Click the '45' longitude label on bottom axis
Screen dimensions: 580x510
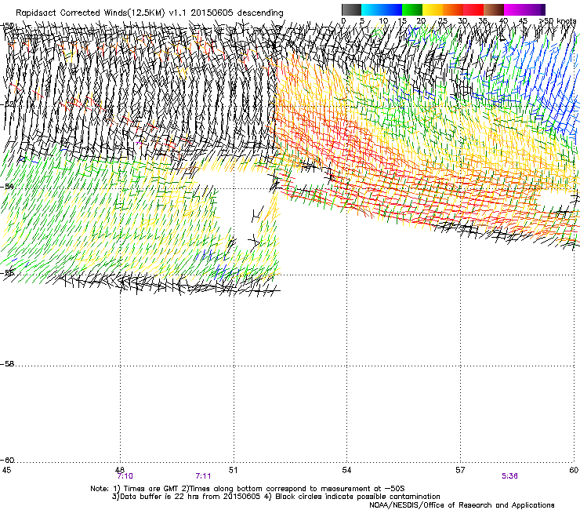[6, 470]
